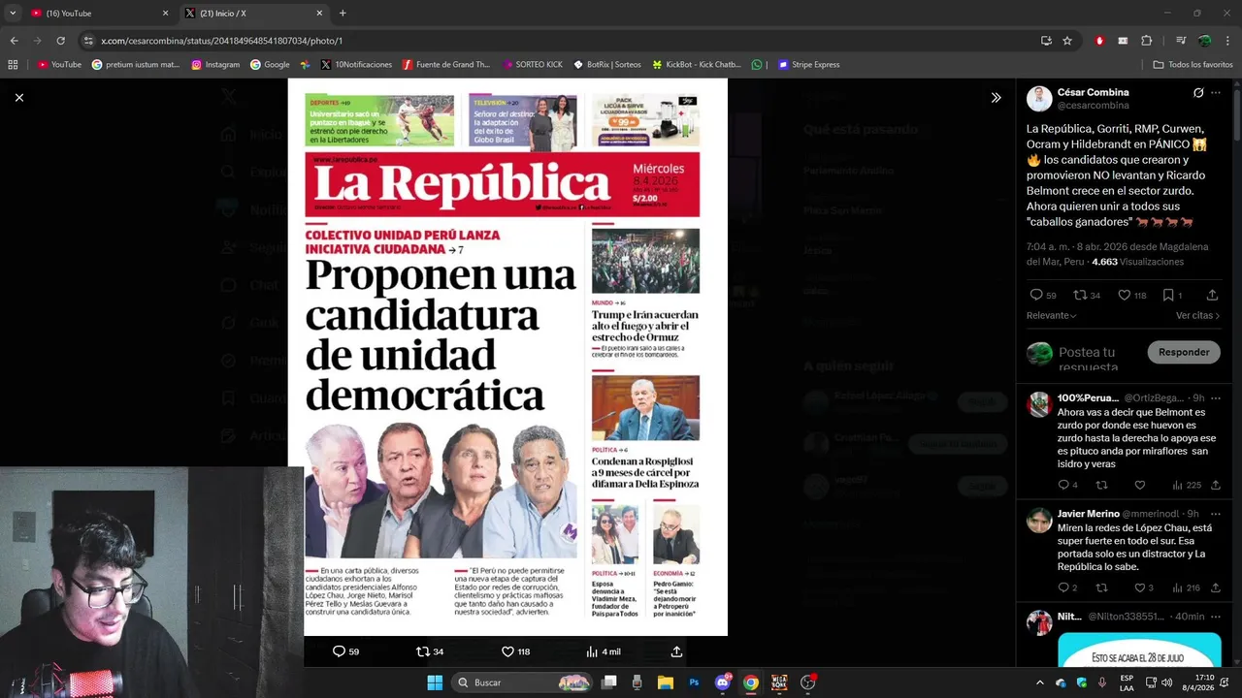
Task: Open the Chrome profile avatar
Action: click(1204, 41)
